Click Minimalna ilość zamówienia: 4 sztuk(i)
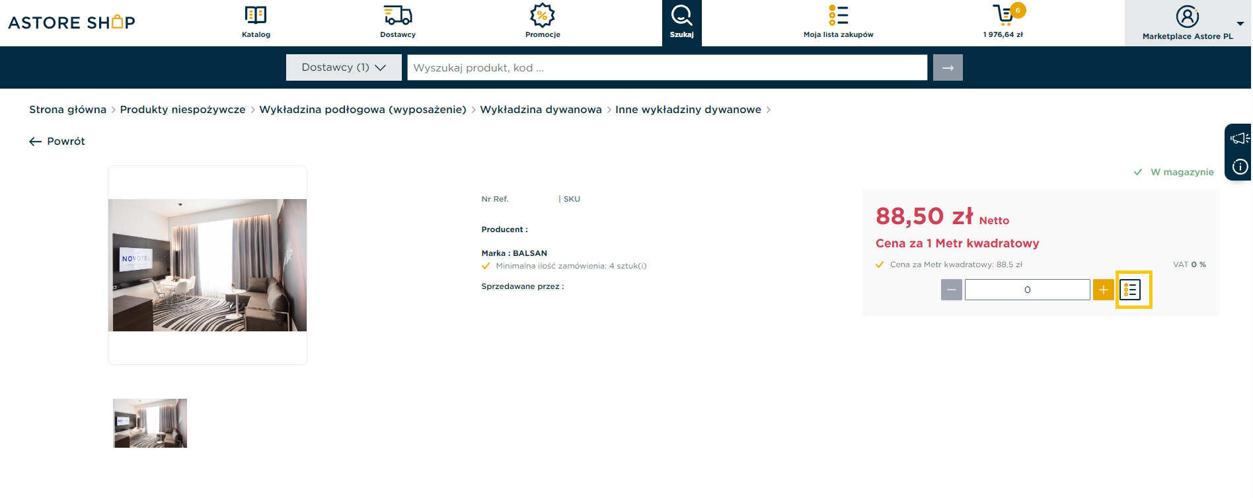The width and height of the screenshot is (1253, 498). [x=571, y=266]
